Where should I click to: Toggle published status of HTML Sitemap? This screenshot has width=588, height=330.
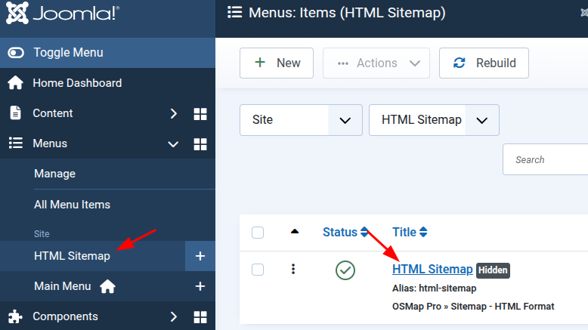tap(345, 270)
